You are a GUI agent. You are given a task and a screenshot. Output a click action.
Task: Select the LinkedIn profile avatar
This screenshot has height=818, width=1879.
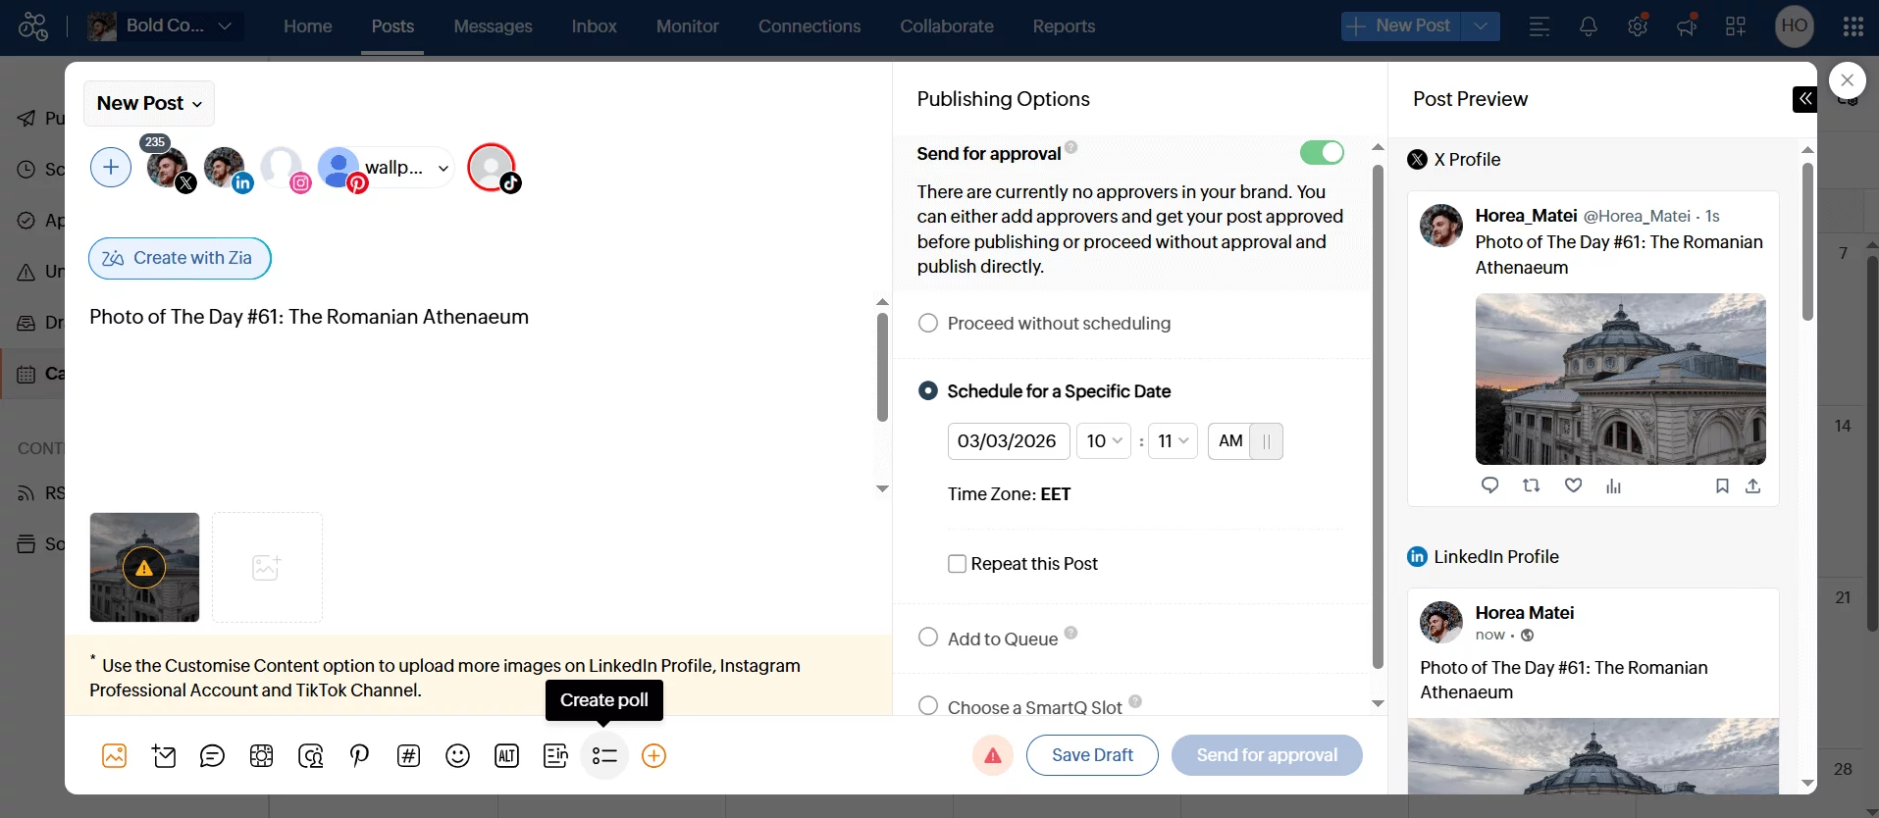coord(226,168)
